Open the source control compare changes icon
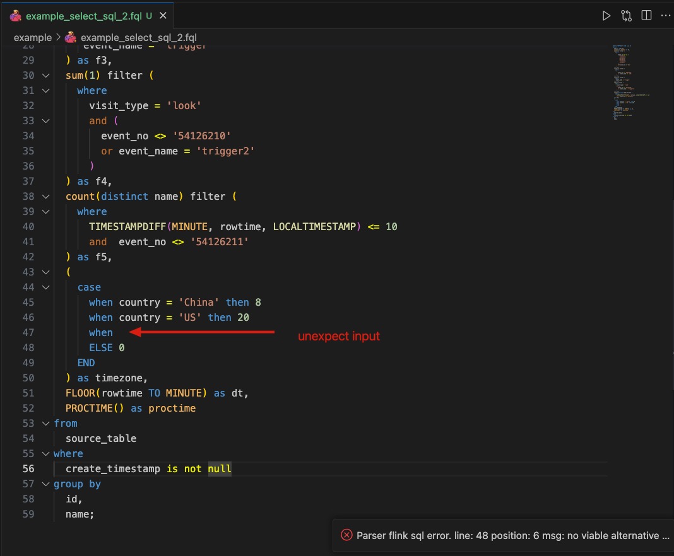Viewport: 674px width, 556px height. (x=626, y=16)
